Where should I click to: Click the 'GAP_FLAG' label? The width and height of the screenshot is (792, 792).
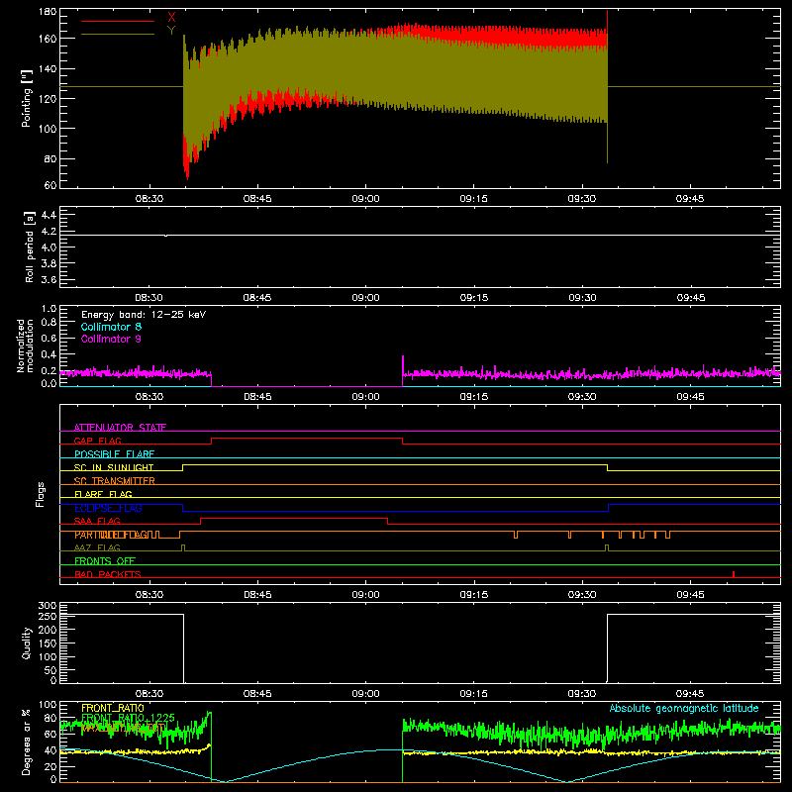97,441
